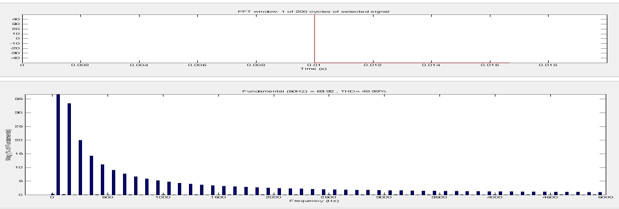619x209 pixels.
Task: Click the 2500 tick on the frequency axis
Action: 329,197
